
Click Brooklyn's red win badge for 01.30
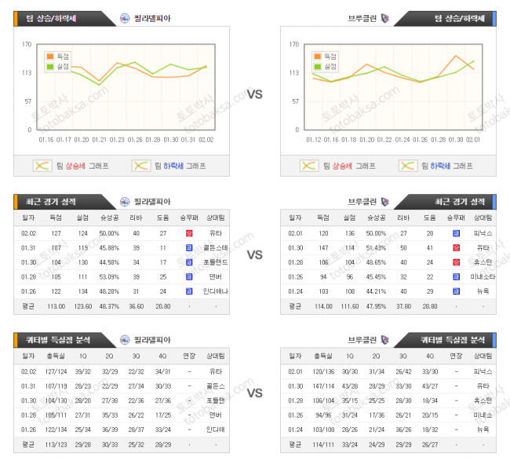pos(456,248)
